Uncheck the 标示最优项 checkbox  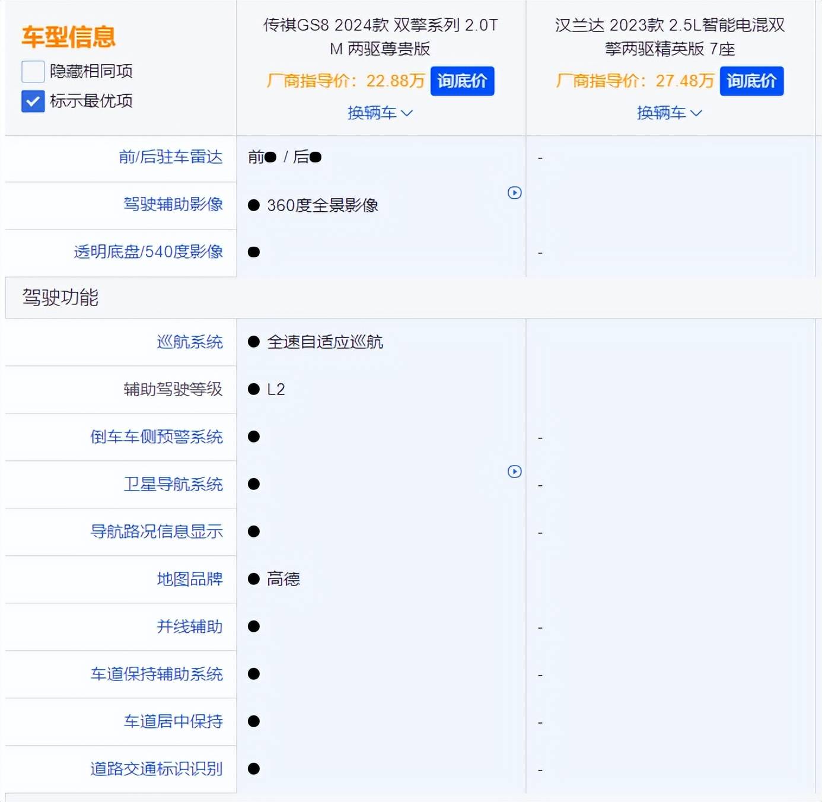point(33,101)
